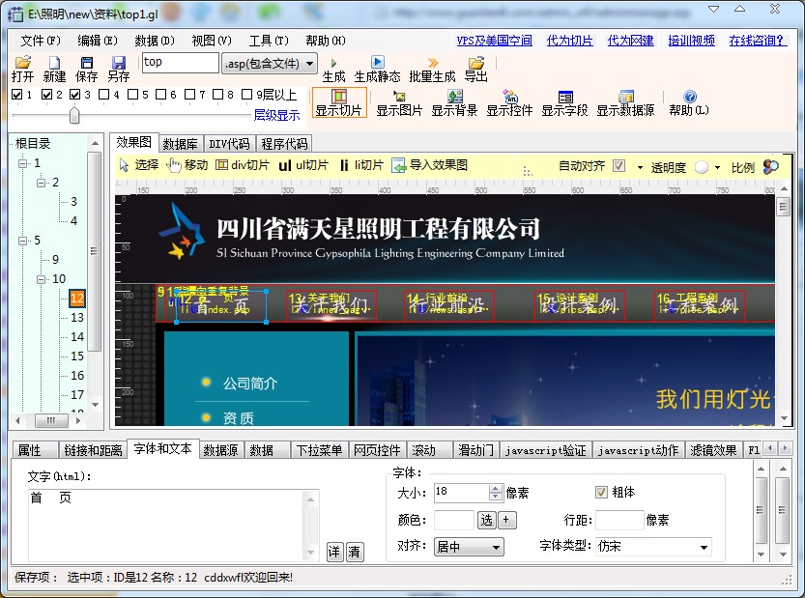The height and width of the screenshot is (598, 805).
Task: Click the 文字(html) text area
Action: (x=174, y=525)
